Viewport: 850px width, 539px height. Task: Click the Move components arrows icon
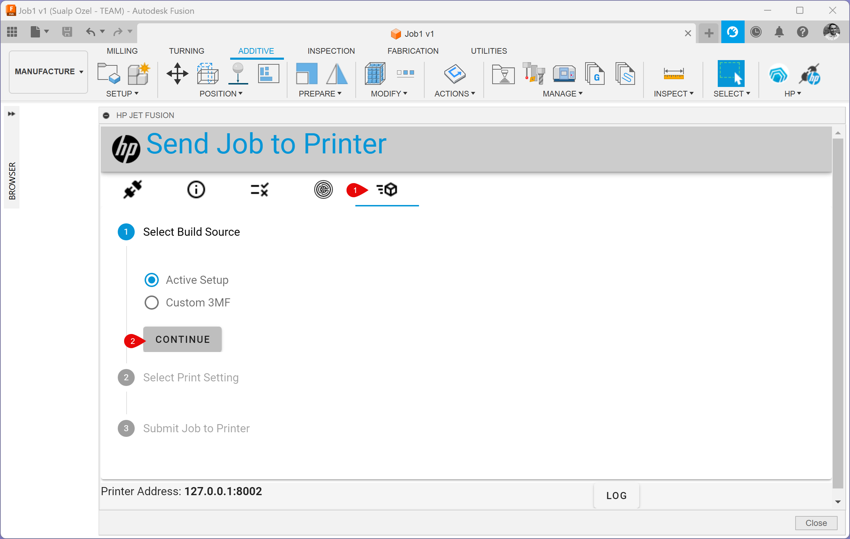coord(177,74)
